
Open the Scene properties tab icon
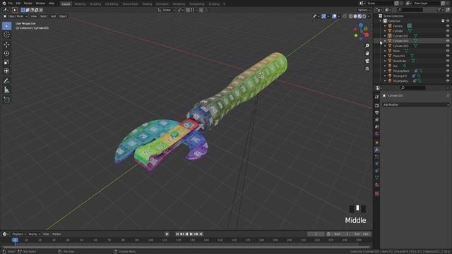click(376, 127)
